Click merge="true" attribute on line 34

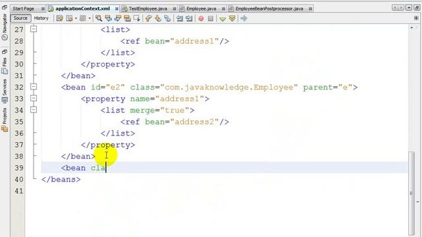[x=160, y=111]
